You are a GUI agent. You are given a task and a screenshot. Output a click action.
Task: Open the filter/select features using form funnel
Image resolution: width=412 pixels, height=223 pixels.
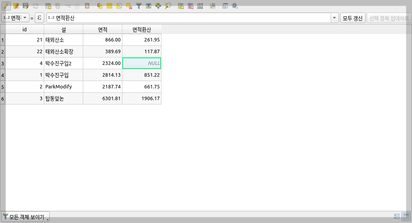tap(139, 6)
